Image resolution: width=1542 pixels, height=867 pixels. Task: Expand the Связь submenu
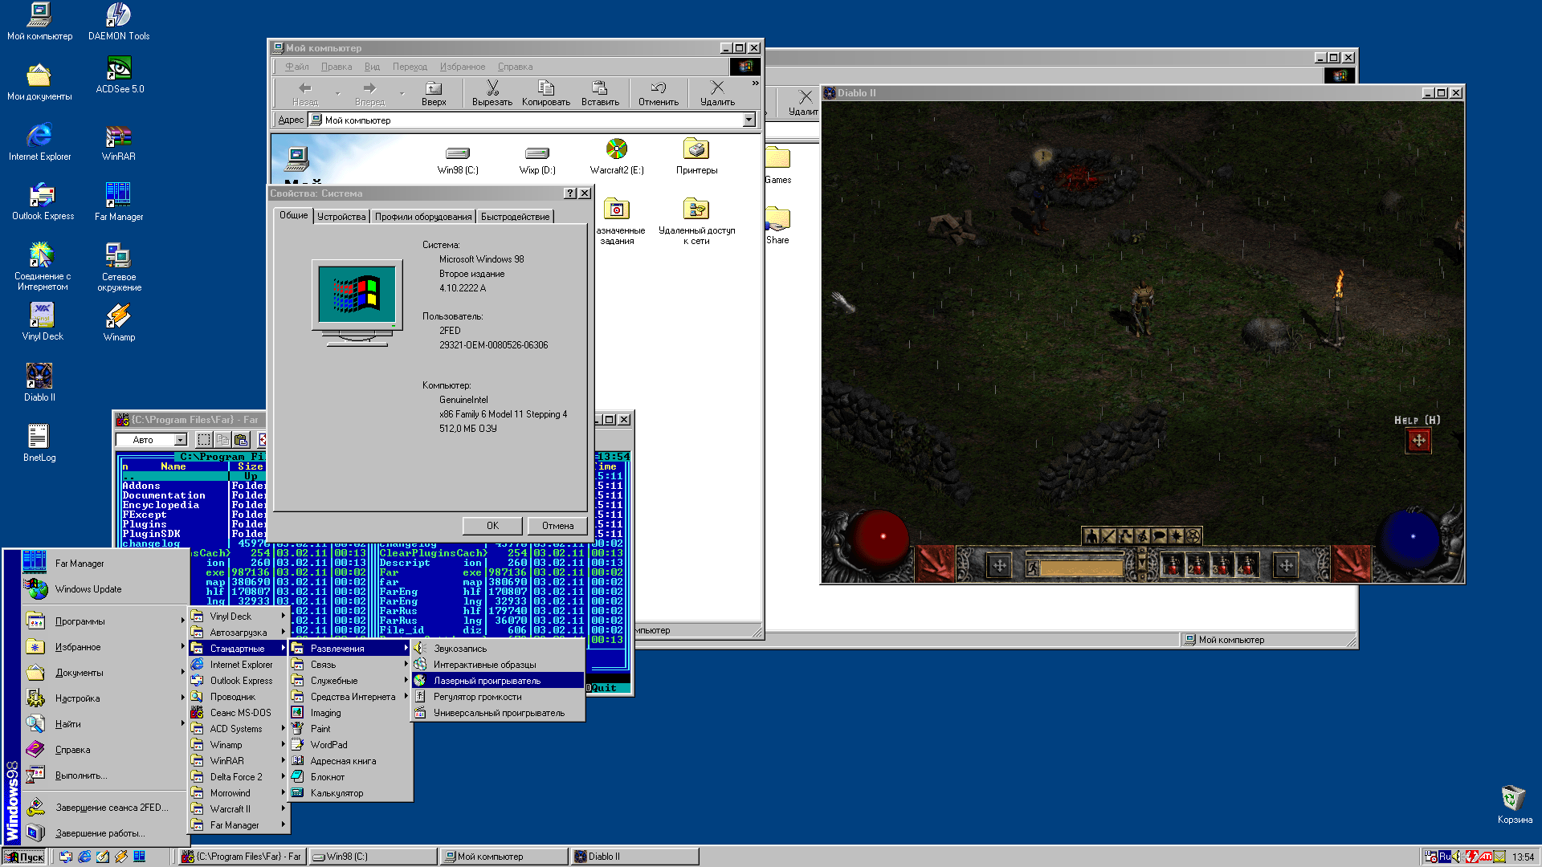[349, 664]
